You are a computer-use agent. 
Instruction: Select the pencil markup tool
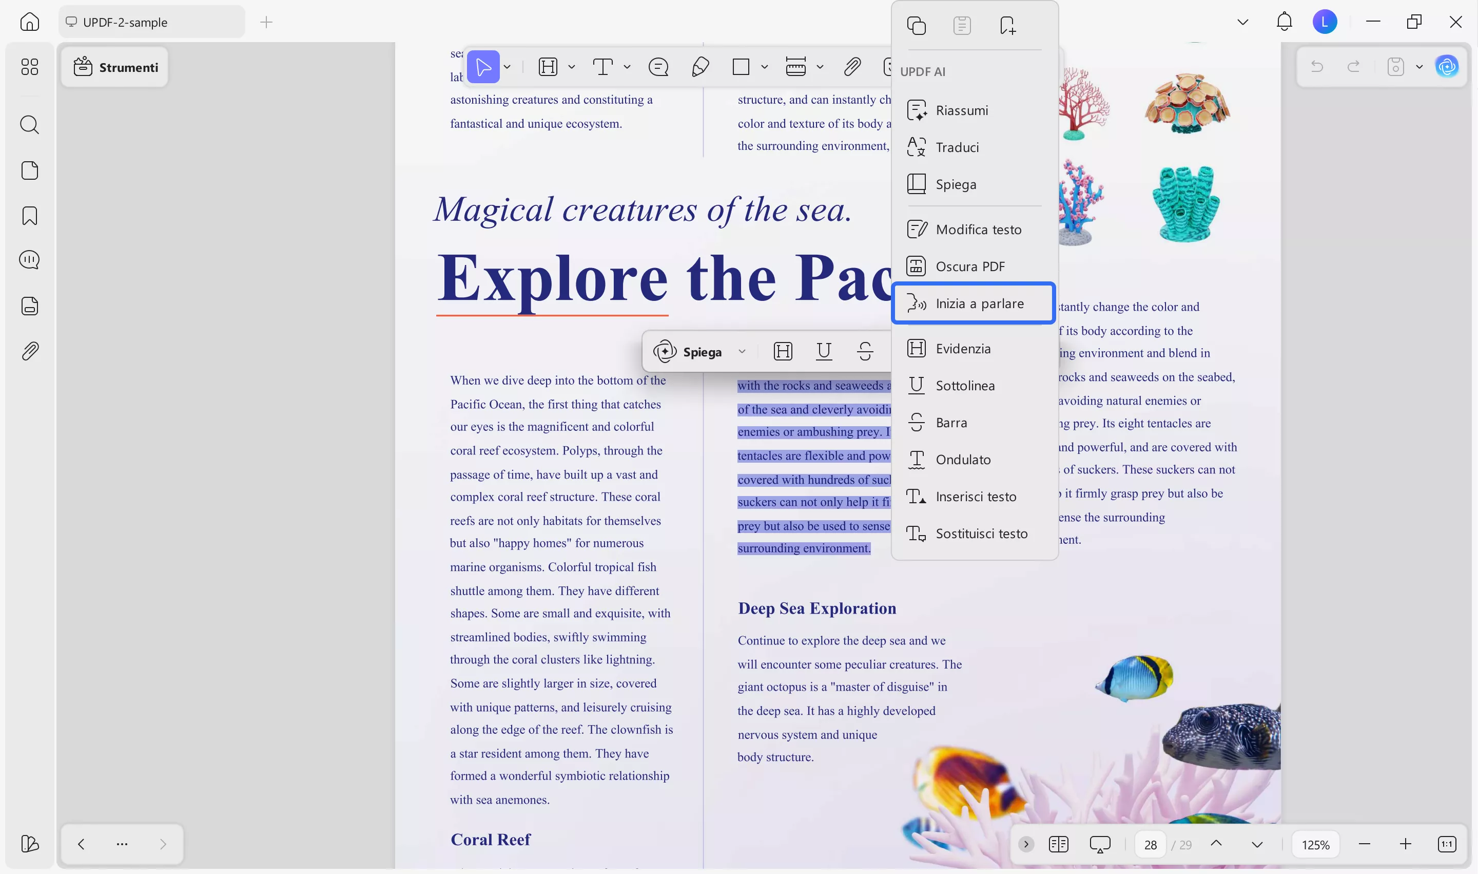(x=700, y=67)
